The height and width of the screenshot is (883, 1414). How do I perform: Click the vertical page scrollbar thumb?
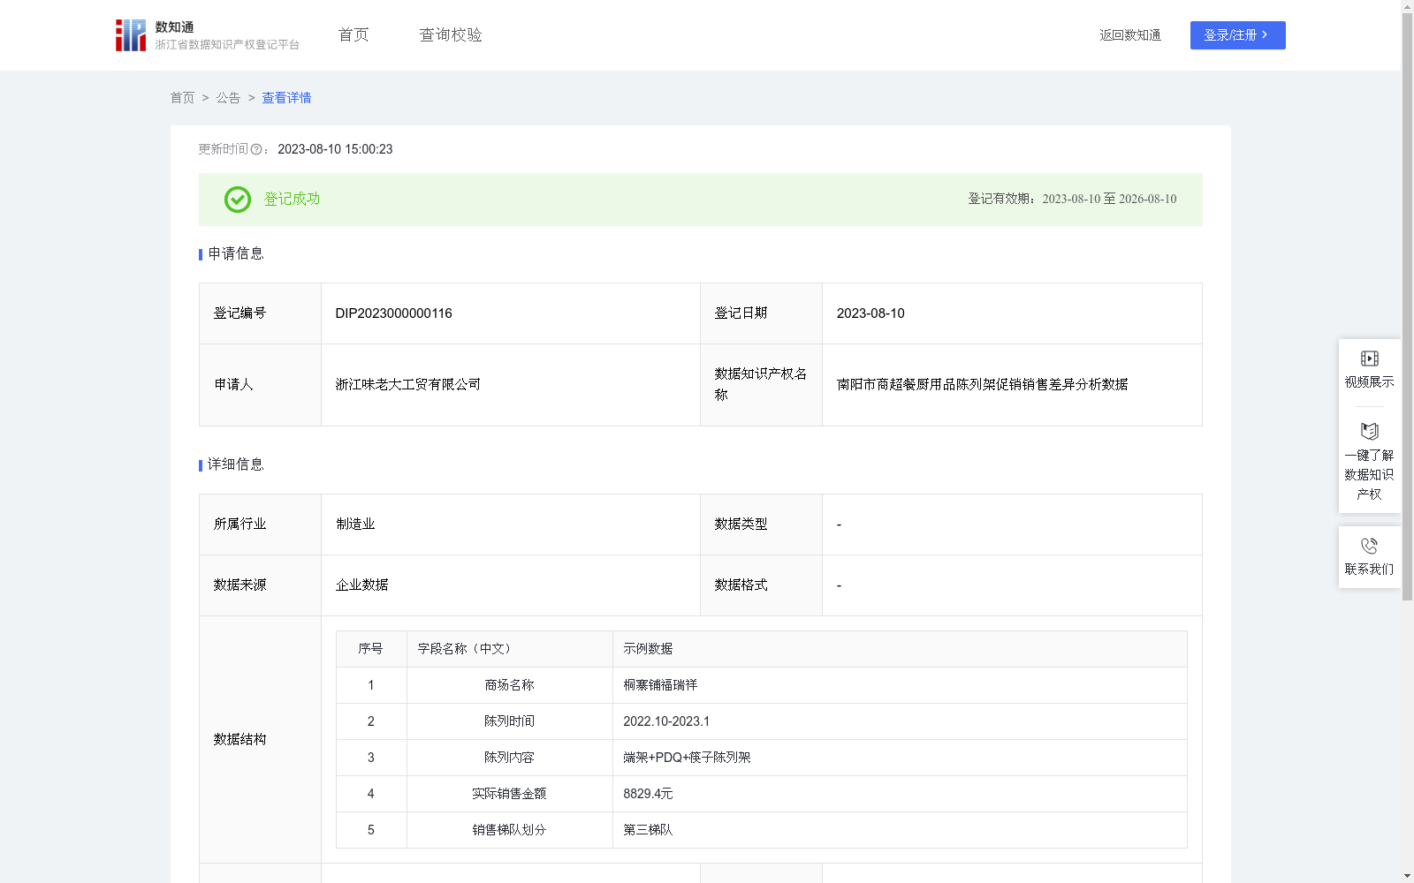pos(1407,306)
